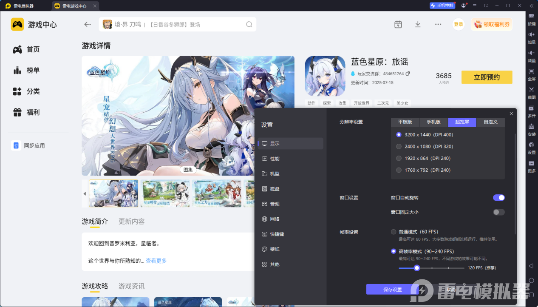Switch to the 平板版 resolution tab
The height and width of the screenshot is (307, 538).
pos(405,122)
